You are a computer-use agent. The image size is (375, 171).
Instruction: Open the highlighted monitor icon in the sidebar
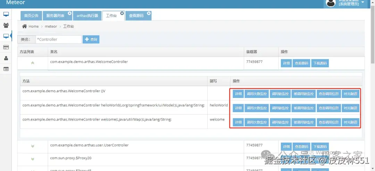[x=6, y=36]
